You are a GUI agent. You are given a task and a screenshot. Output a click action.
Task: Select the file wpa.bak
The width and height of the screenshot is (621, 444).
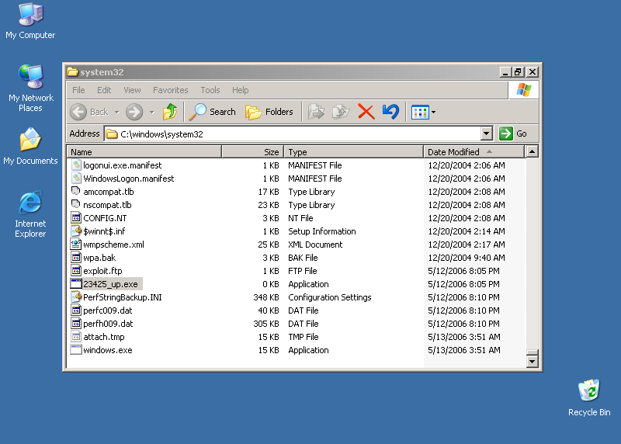99,258
